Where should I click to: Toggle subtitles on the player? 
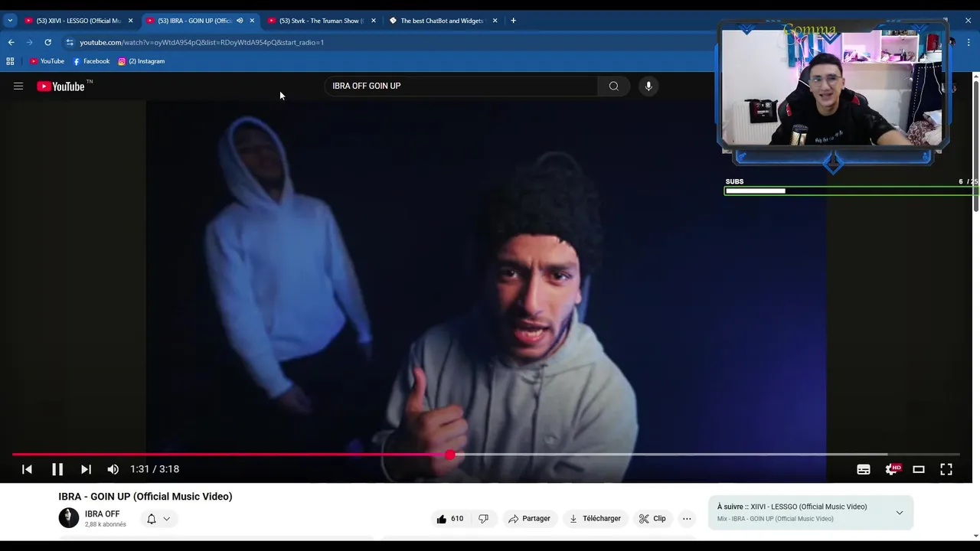pos(864,469)
